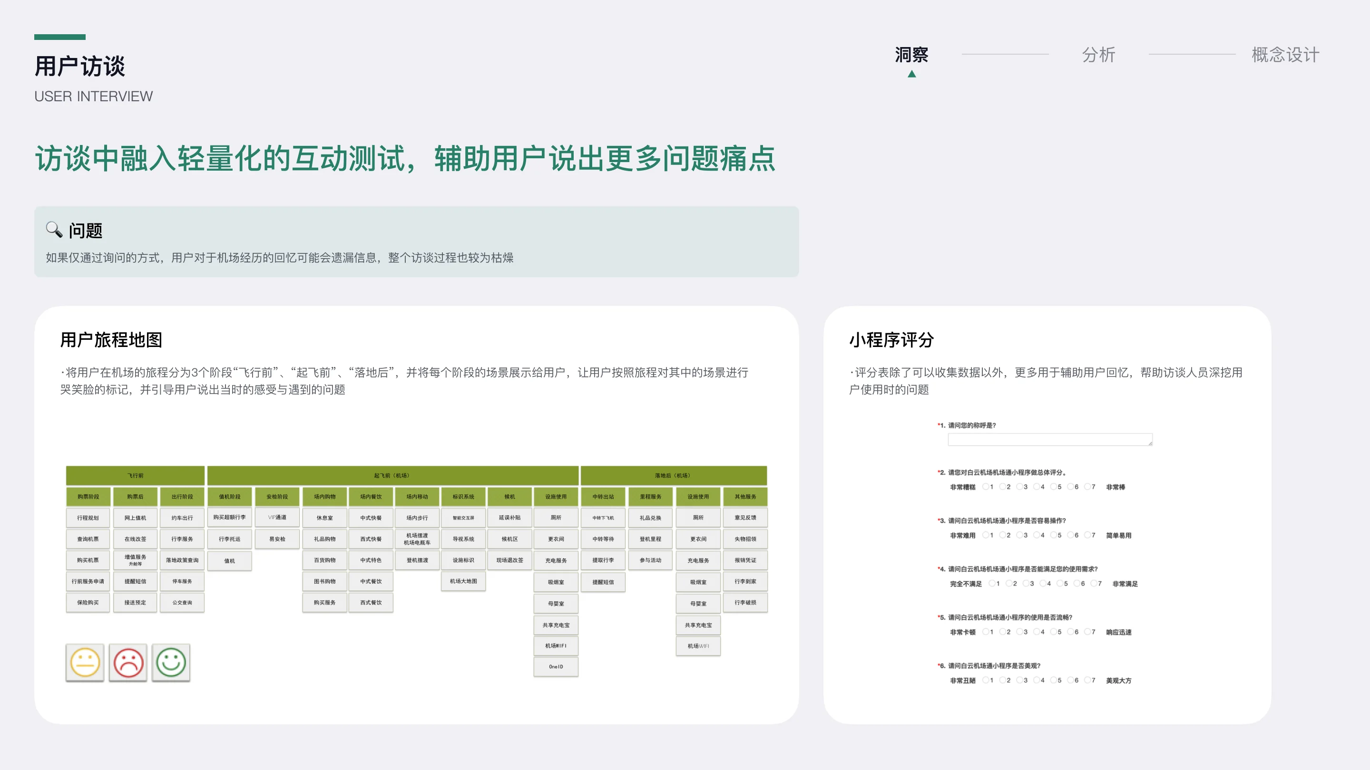Image resolution: width=1370 pixels, height=770 pixels.
Task: Select rating 6 for question 3 ease of operation
Action: pos(1071,535)
